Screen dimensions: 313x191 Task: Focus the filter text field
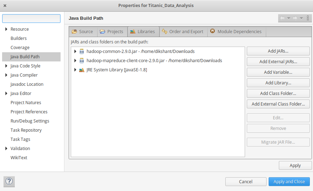point(31,18)
